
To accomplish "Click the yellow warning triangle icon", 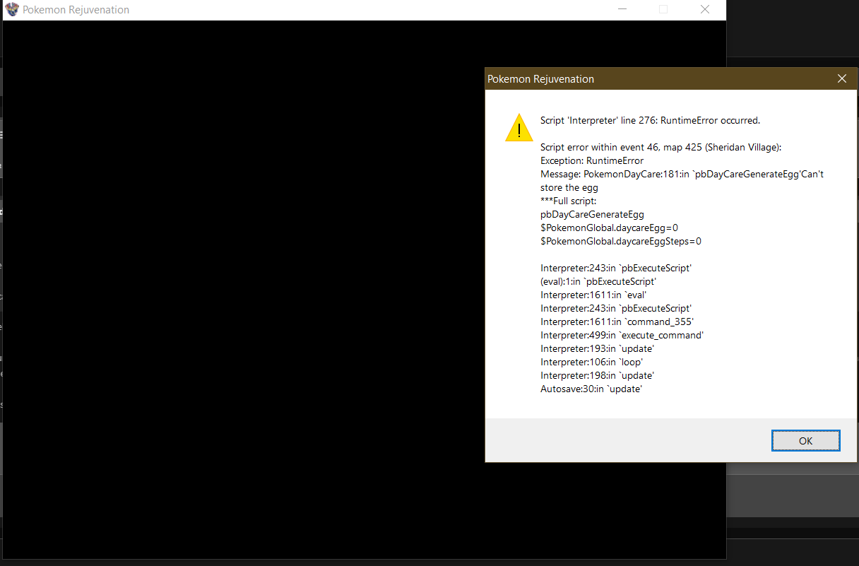I will [x=519, y=128].
